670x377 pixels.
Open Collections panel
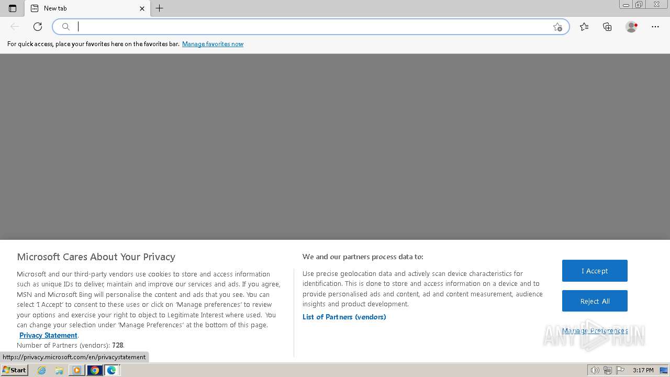click(607, 27)
